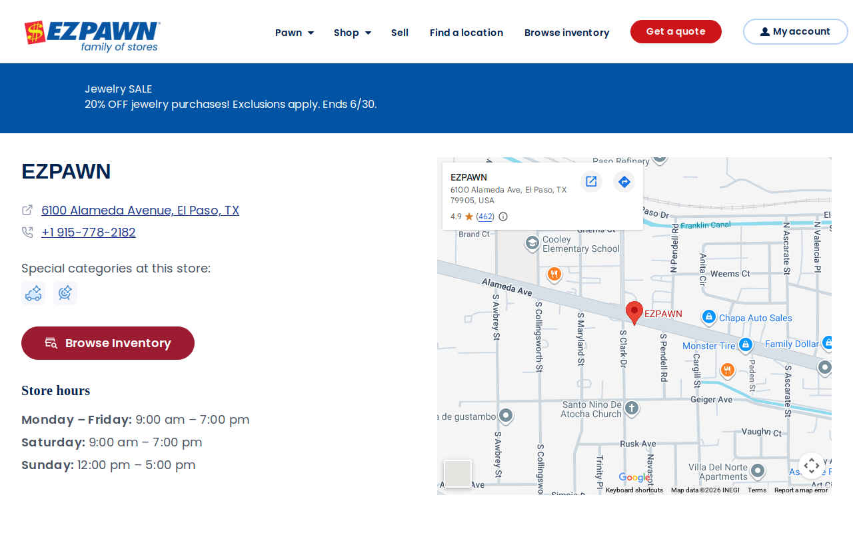Image resolution: width=853 pixels, height=533 pixels.
Task: Select the target special category icon
Action: (65, 293)
